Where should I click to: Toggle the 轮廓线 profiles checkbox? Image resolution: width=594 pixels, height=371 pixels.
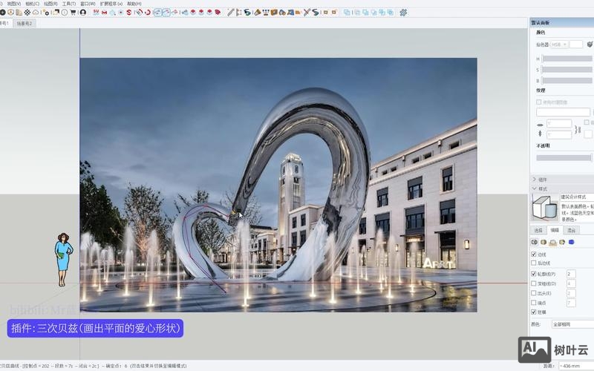pos(534,273)
